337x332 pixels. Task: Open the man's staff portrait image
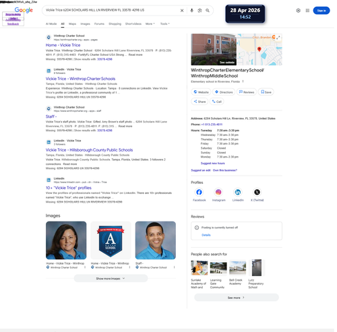[156, 240]
